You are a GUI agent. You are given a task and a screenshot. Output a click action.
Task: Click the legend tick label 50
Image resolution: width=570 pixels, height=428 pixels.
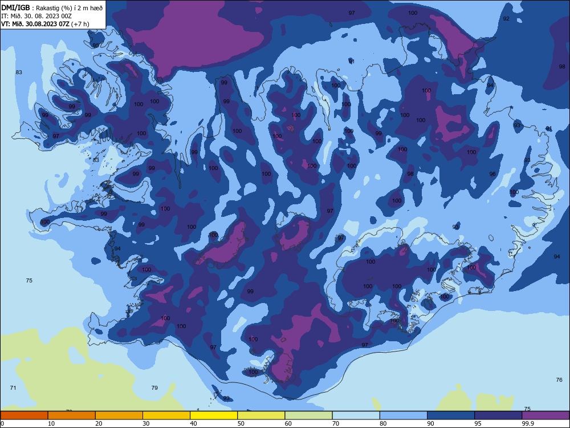pyautogui.click(x=241, y=423)
